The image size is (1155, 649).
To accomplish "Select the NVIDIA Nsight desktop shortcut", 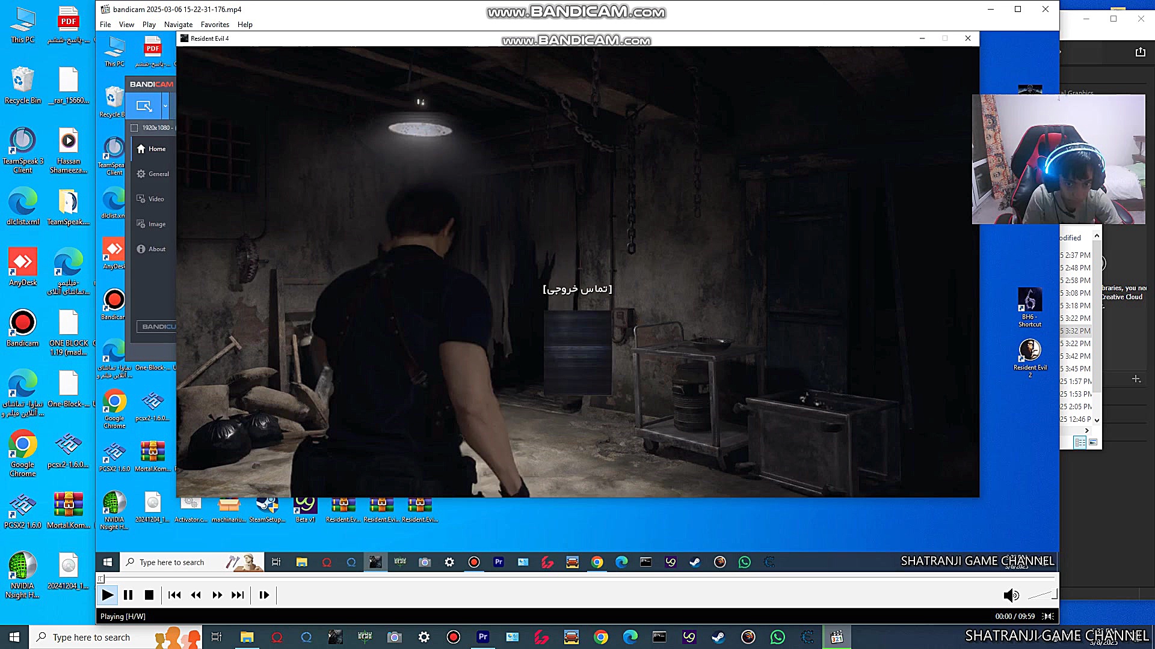I will (23, 575).
